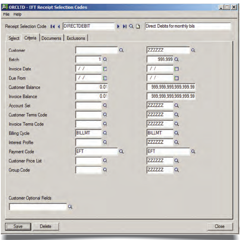This screenshot has width=241, height=240.
Task: Open finder for the from Customer field
Action: (x=121, y=50)
